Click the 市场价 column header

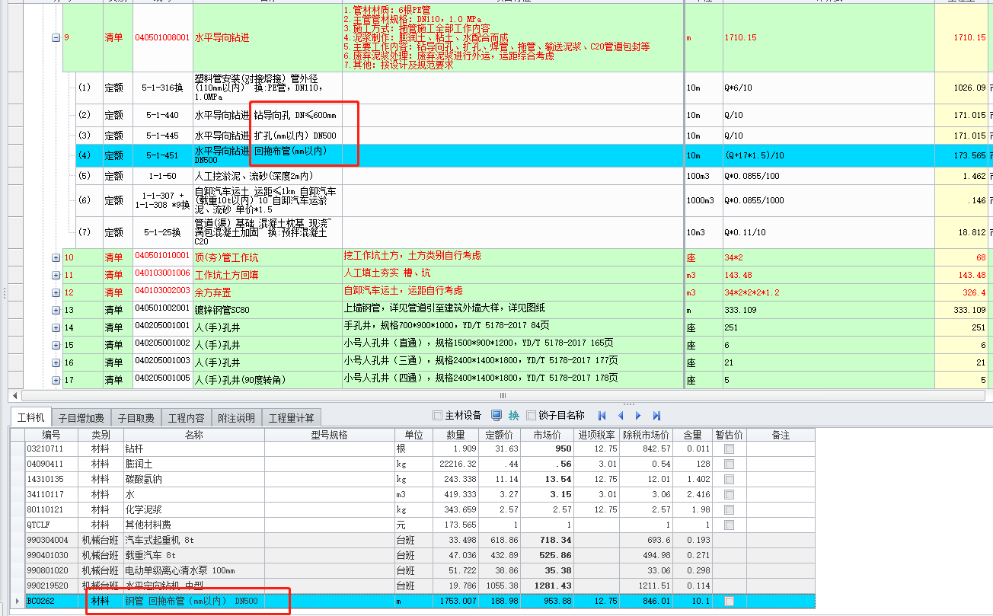pyautogui.click(x=548, y=435)
